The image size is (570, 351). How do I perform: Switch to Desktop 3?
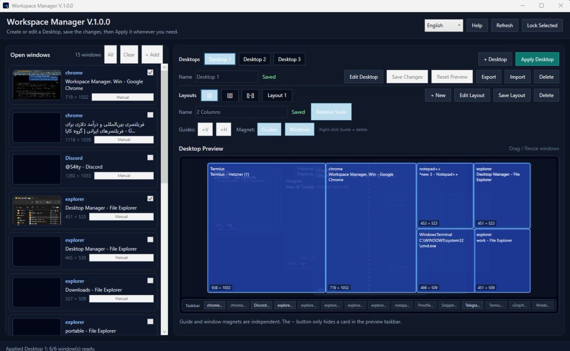click(x=289, y=59)
